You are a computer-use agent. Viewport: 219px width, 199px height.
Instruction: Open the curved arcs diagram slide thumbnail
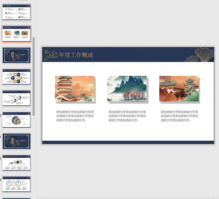pos(16,98)
